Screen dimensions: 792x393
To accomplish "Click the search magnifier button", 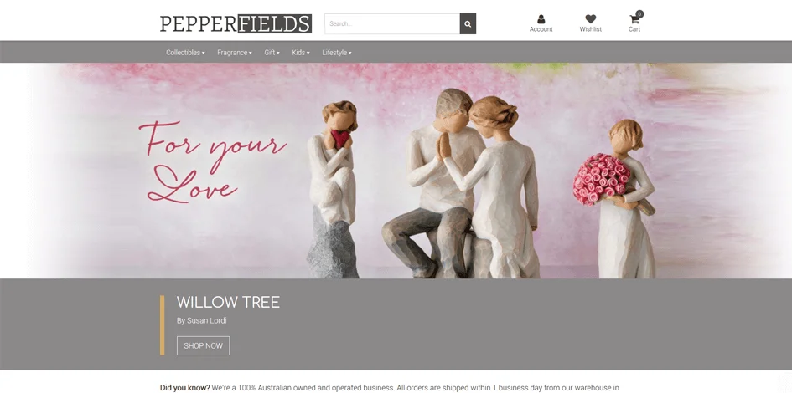I will click(468, 23).
